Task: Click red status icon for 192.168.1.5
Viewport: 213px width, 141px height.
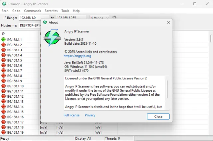Action: tap(4, 60)
